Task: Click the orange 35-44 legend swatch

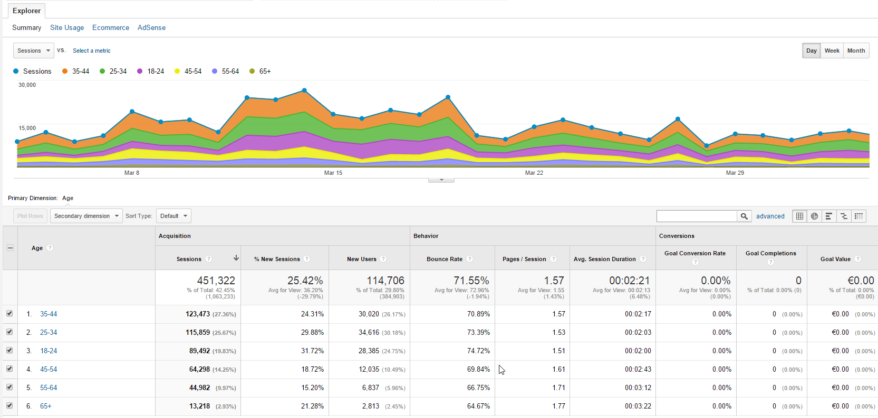Action: [x=65, y=71]
